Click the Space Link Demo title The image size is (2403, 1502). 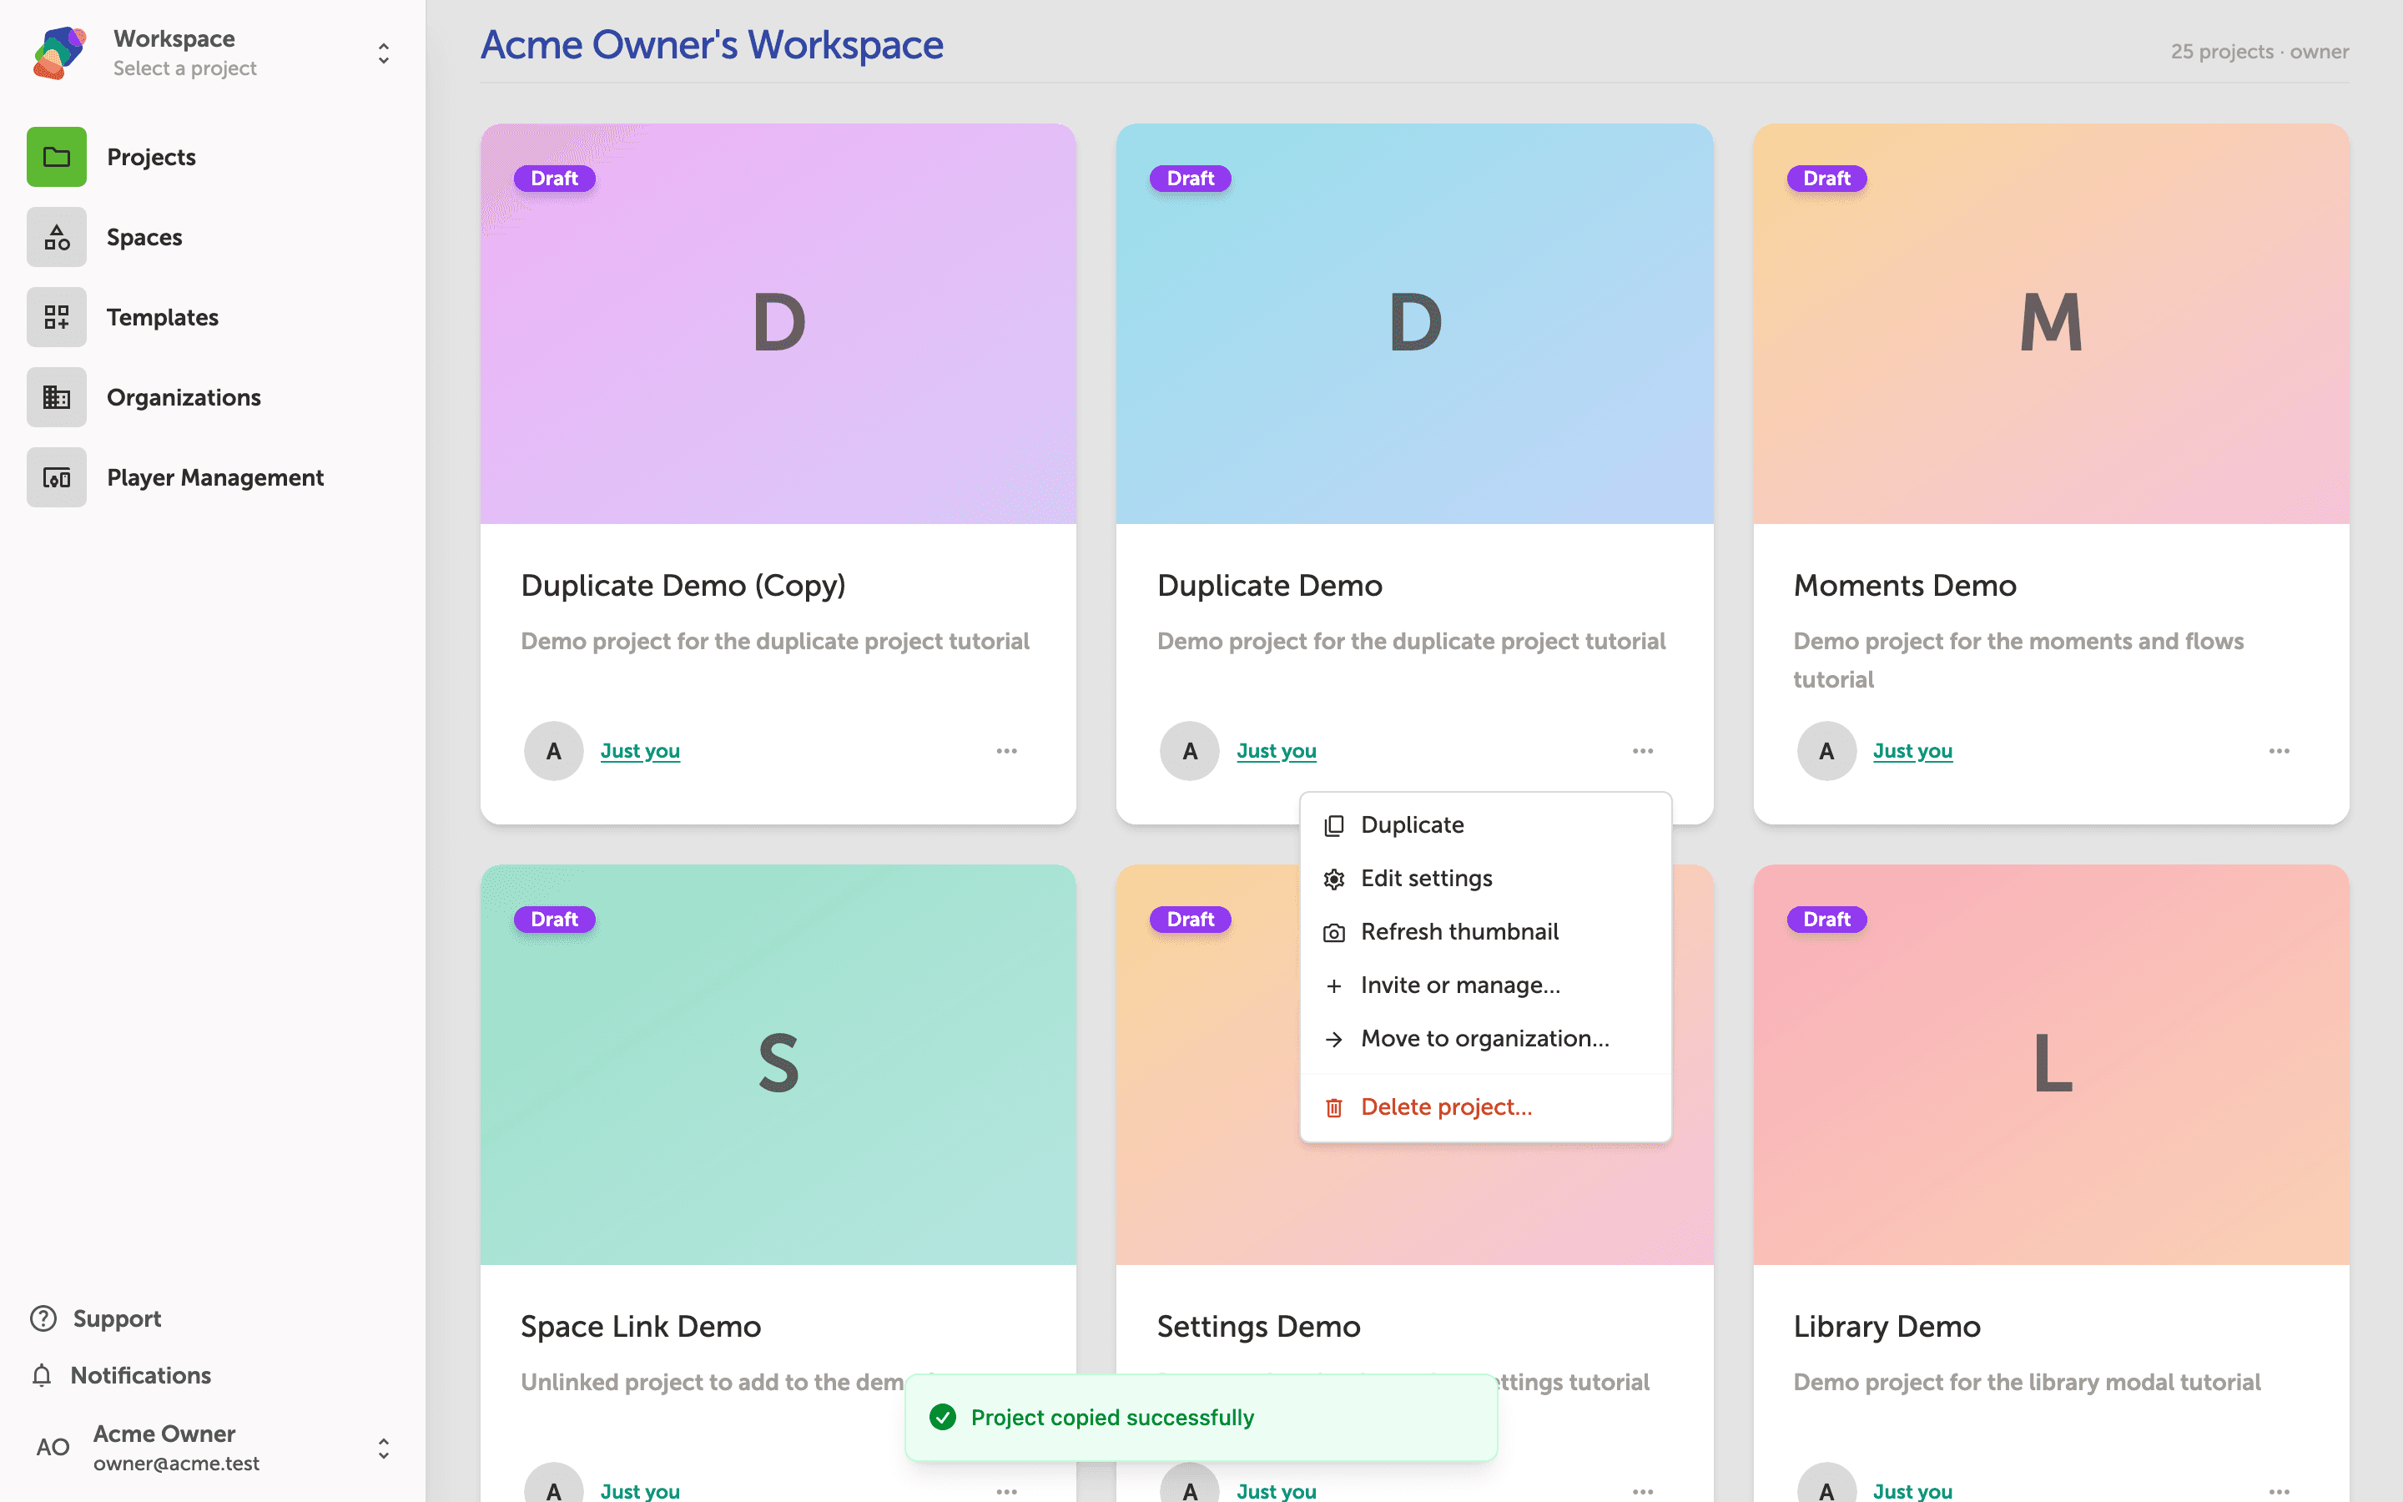pos(641,1326)
